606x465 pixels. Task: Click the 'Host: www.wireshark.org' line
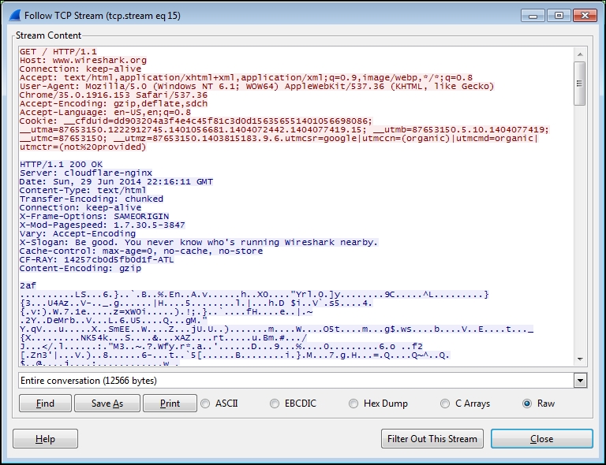coord(83,61)
